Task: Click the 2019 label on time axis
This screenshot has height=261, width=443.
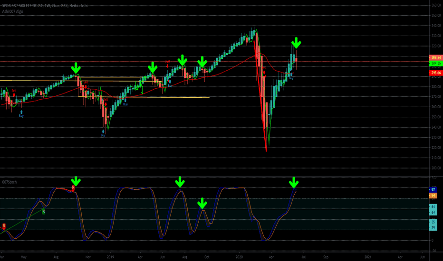Action: point(110,257)
